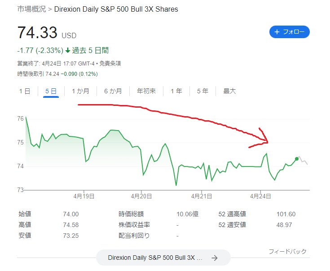This screenshot has width=330, height=271.
Task: Click the plus icon on the follow button
Action: click(x=277, y=32)
